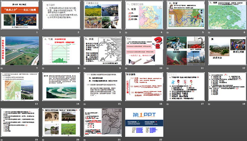This screenshot has width=247, height=141.
Task: Click the animation star under slide 15
Action: coord(85,104)
